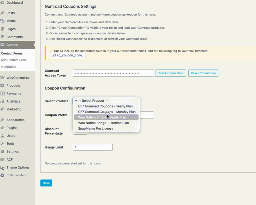Select the Comments bubble icon
Screen dimensions: 256x205
point(3,37)
